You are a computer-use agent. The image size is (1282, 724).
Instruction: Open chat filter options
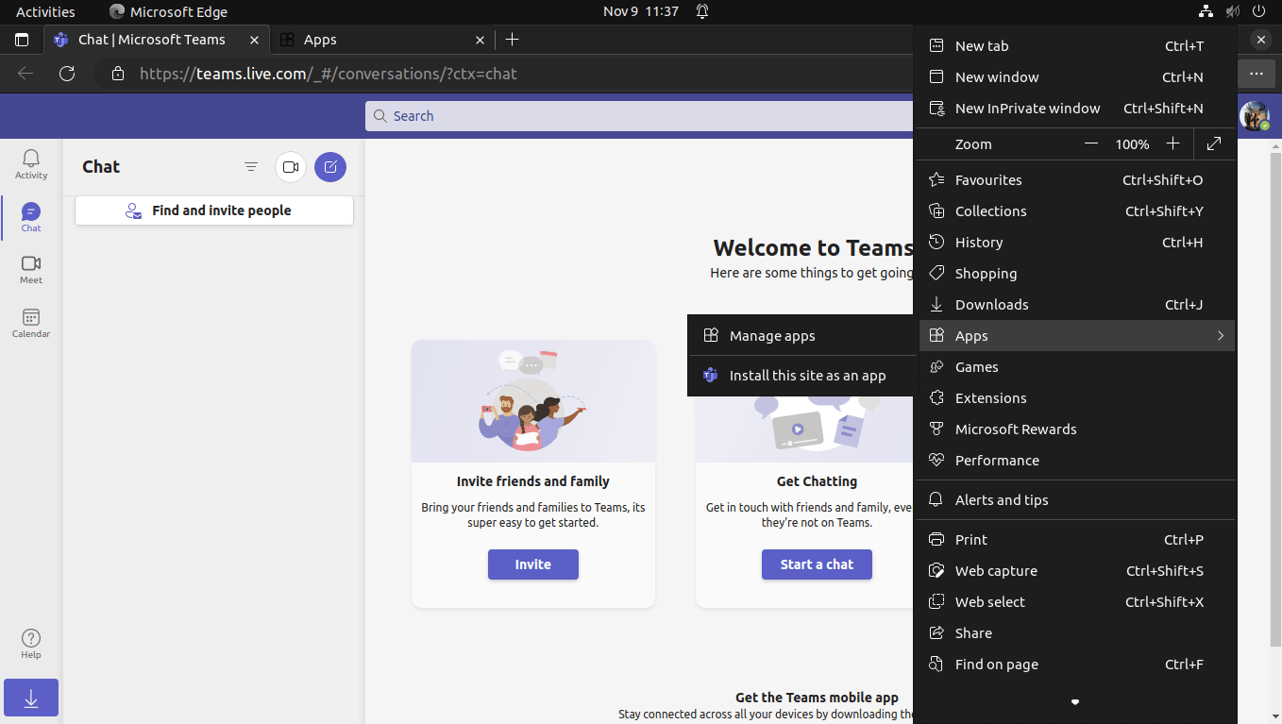click(x=251, y=167)
